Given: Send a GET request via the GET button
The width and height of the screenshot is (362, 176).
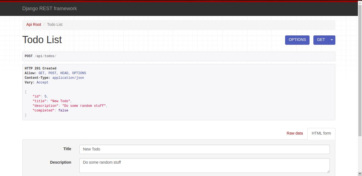Looking at the screenshot, I should pos(321,40).
